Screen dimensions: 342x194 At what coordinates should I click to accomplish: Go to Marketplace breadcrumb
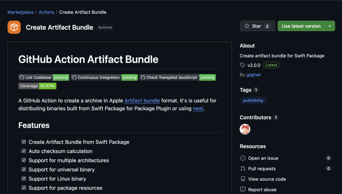[x=21, y=12]
